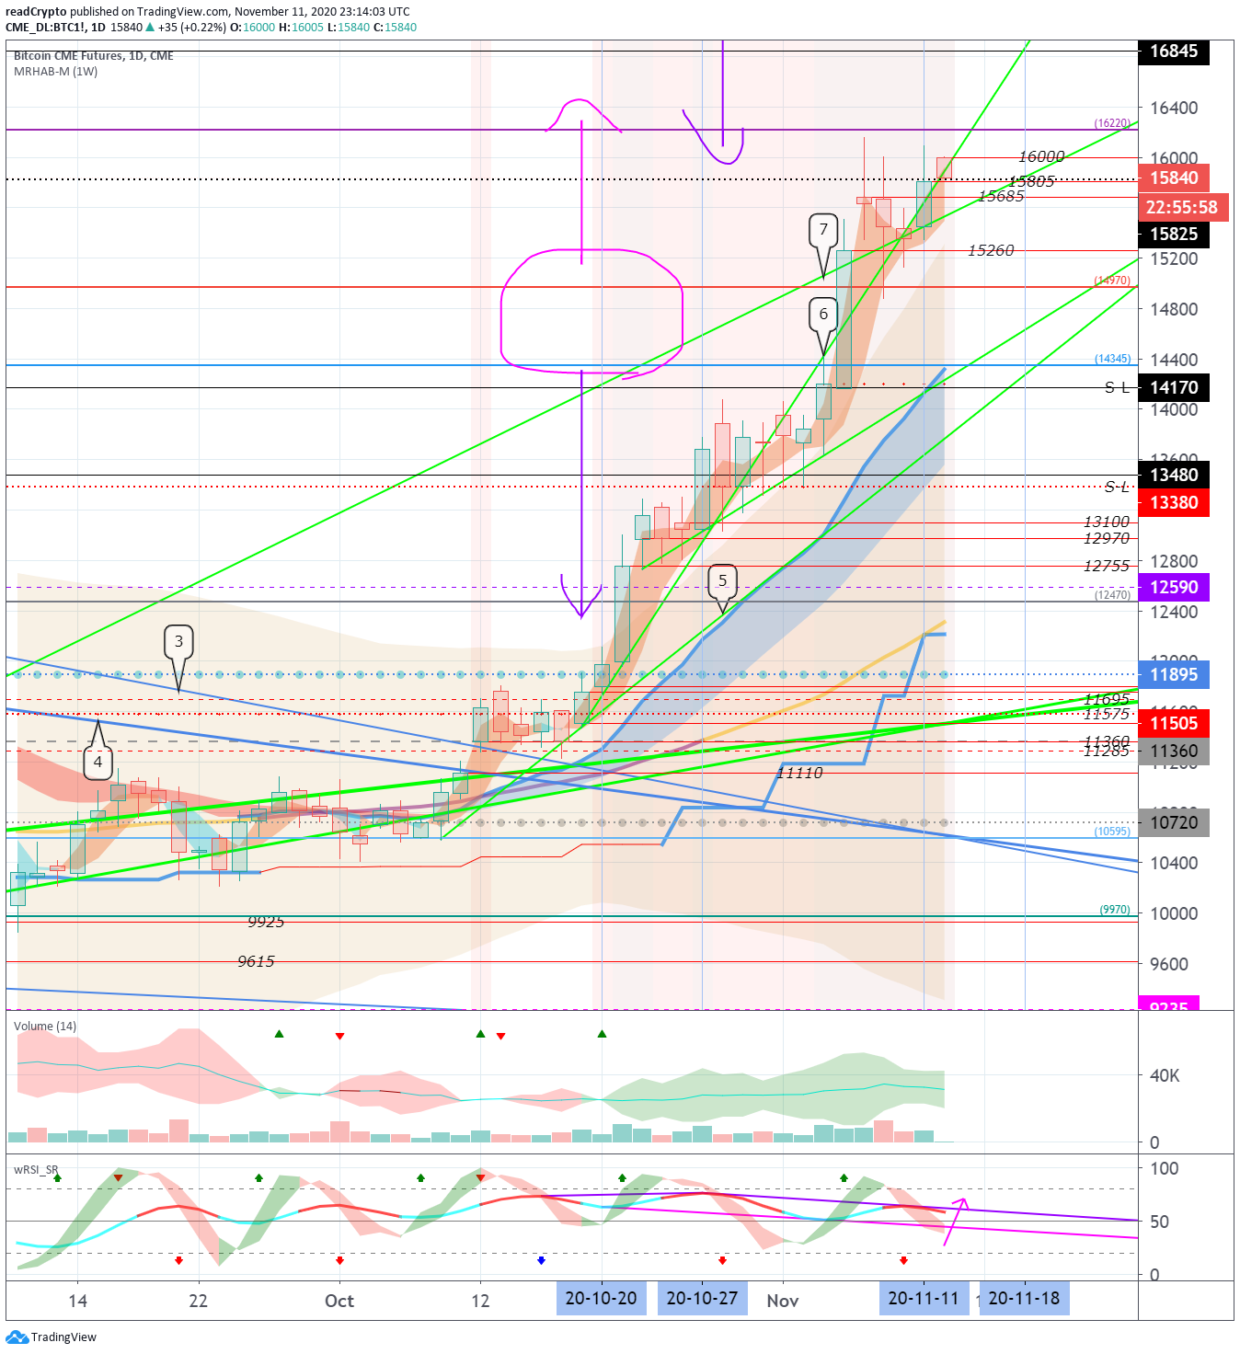Image resolution: width=1240 pixels, height=1354 pixels.
Task: Click the 14170 price label
Action: click(x=1174, y=387)
